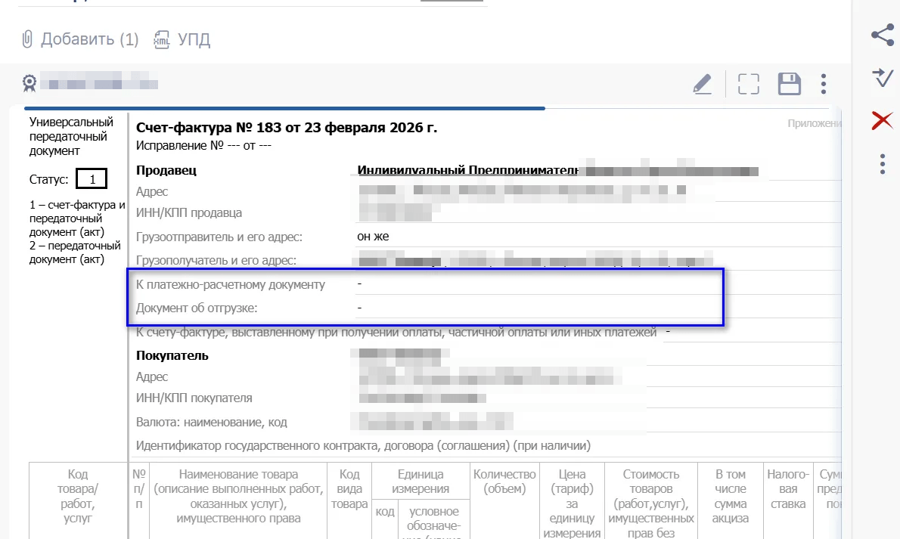
Task: Click the certificate badge icon near the title
Action: [x=29, y=83]
